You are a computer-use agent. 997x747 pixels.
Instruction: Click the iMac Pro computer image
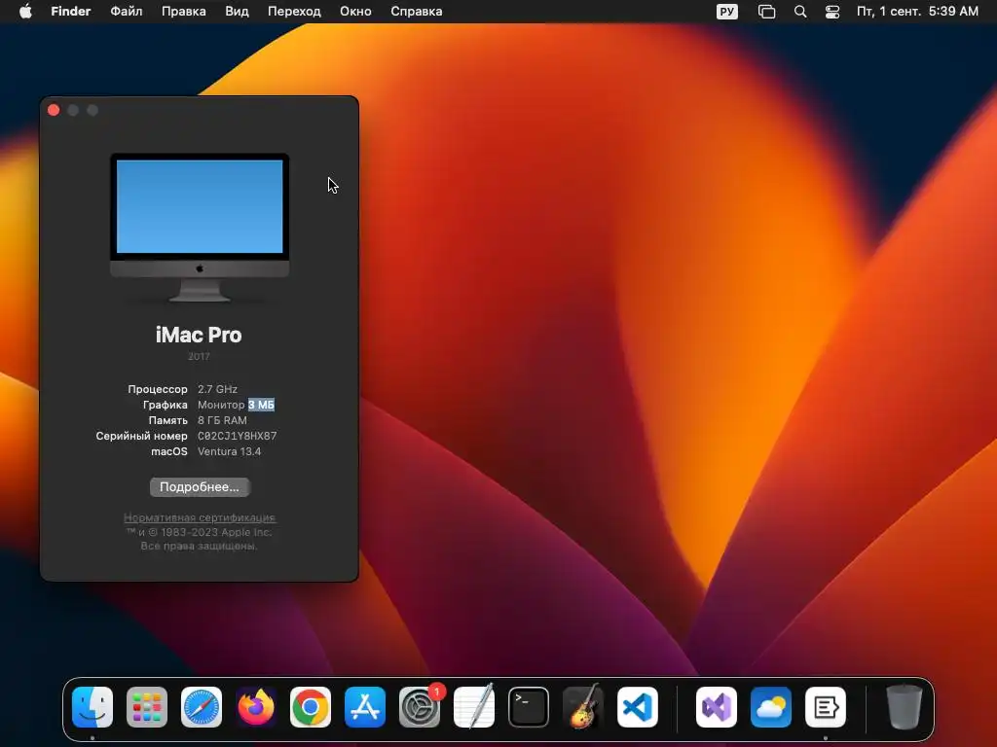coord(200,228)
